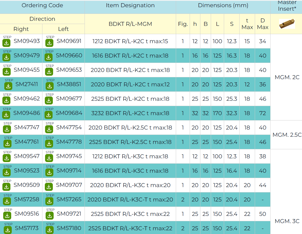Download STEP file for SM09721
This screenshot has height=234, width=302.
point(50,215)
